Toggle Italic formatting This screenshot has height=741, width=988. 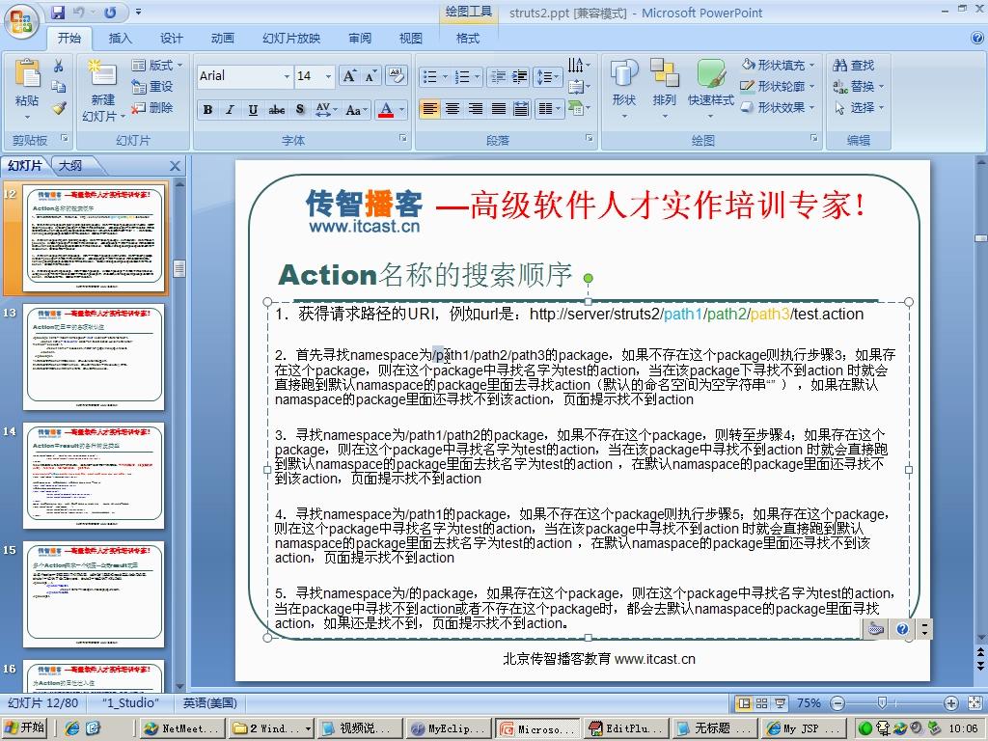click(x=230, y=110)
